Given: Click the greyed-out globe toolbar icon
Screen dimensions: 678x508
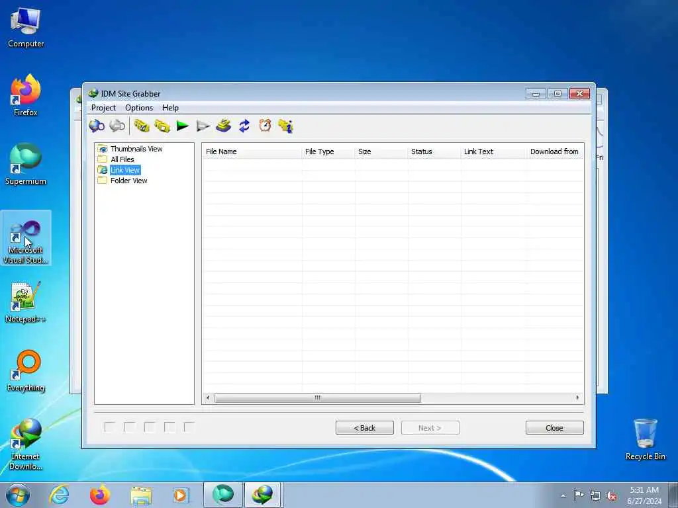Looking at the screenshot, I should coord(117,126).
